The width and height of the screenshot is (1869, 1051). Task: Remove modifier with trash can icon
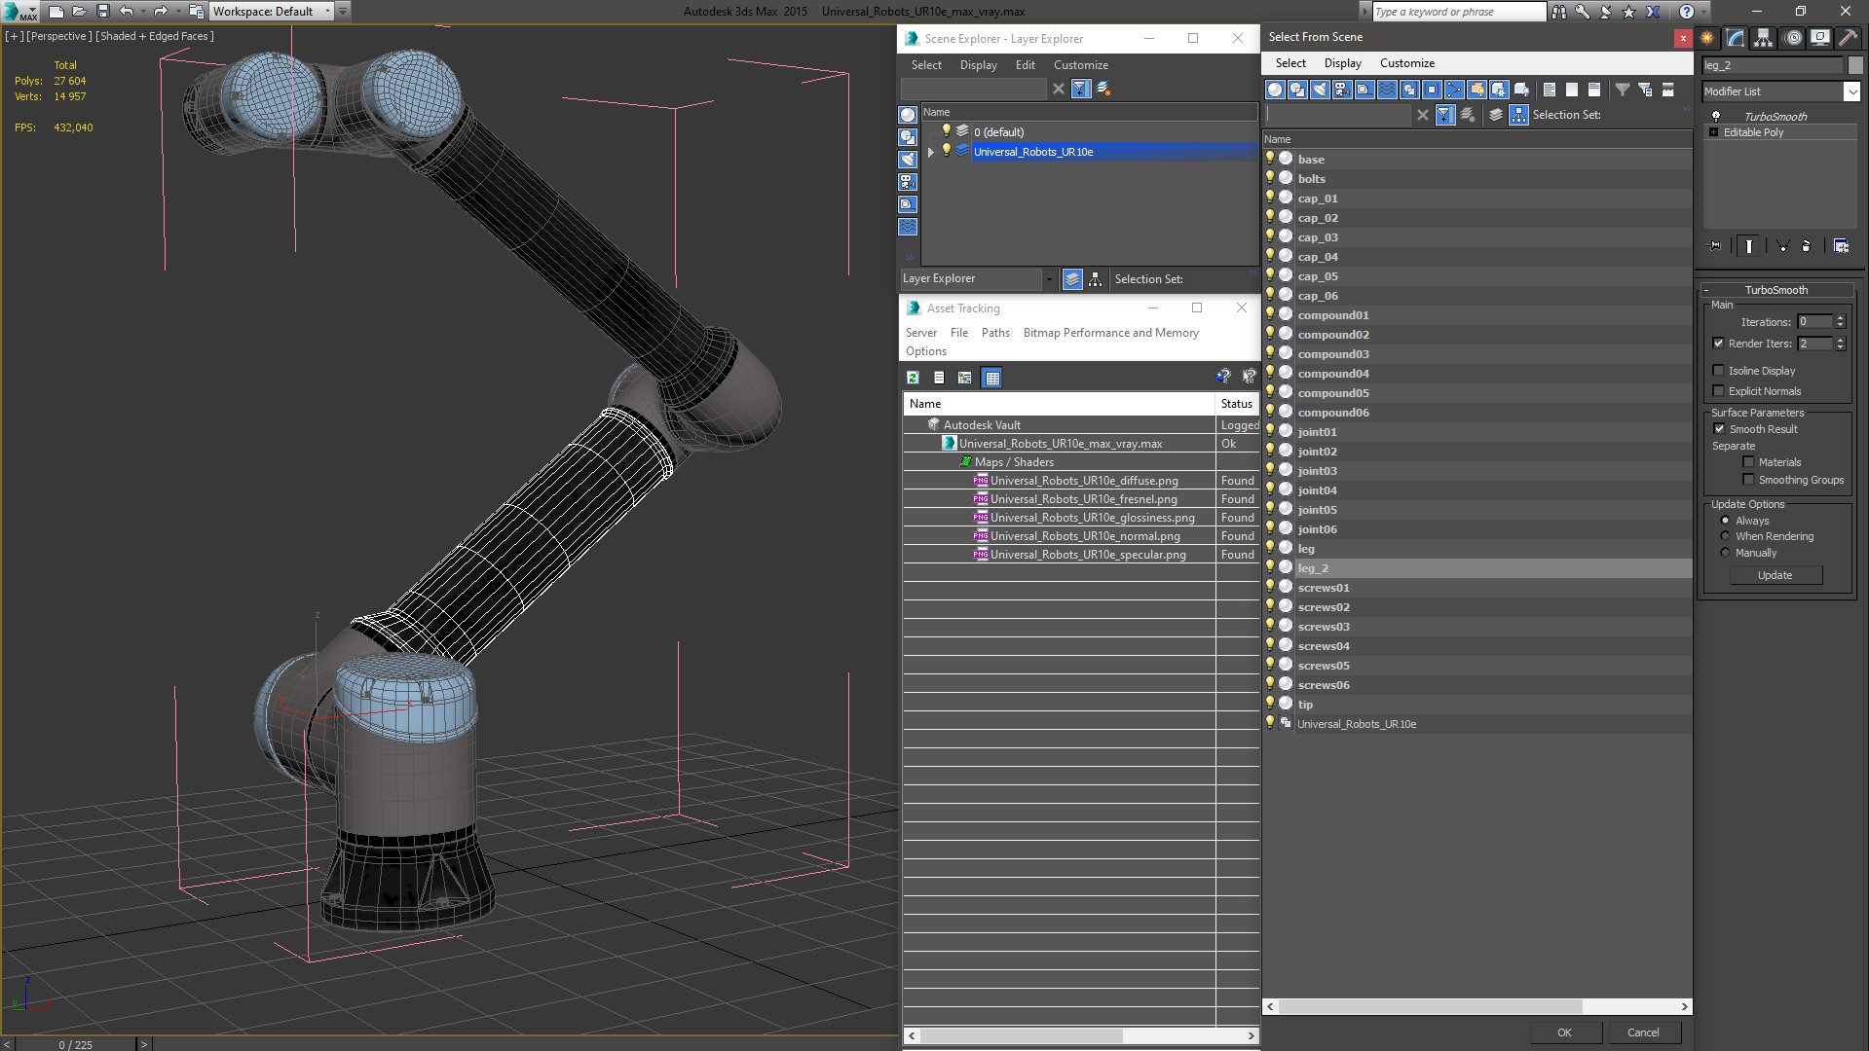coord(1807,246)
